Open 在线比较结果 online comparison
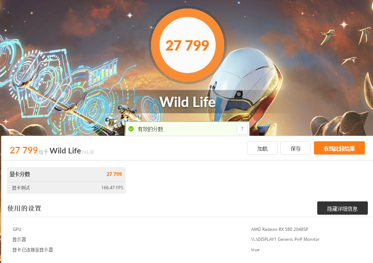373x263 pixels. tap(339, 148)
